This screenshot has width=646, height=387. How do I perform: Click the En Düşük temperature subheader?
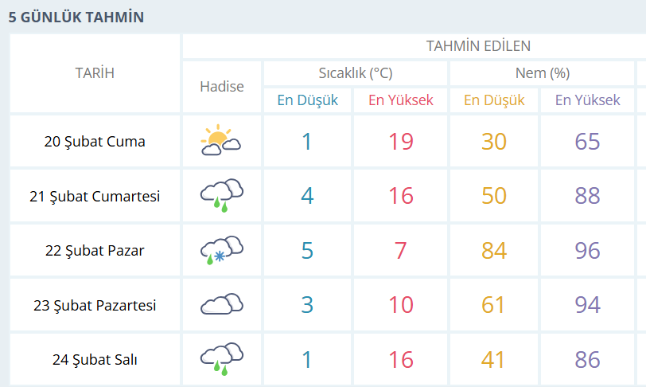(307, 100)
